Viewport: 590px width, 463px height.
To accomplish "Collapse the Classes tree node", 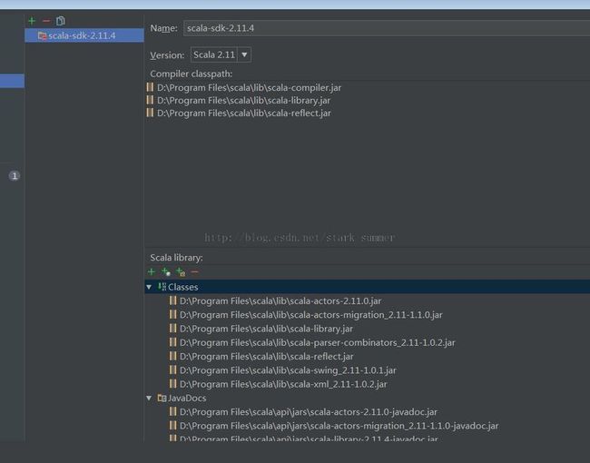I will point(149,287).
